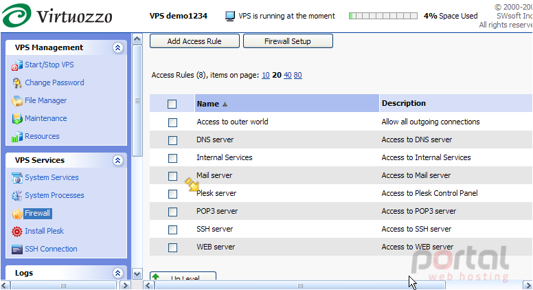Click main pane horizontal scrollbar left arrow
Screen dimensions: 533x290
click(x=148, y=285)
